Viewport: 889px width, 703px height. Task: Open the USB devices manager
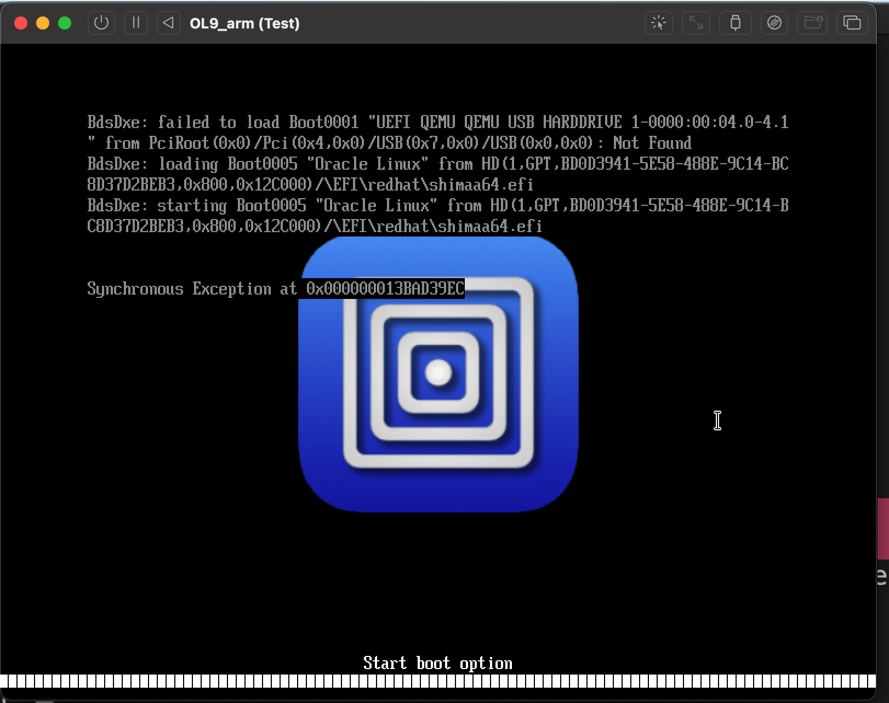coord(735,23)
